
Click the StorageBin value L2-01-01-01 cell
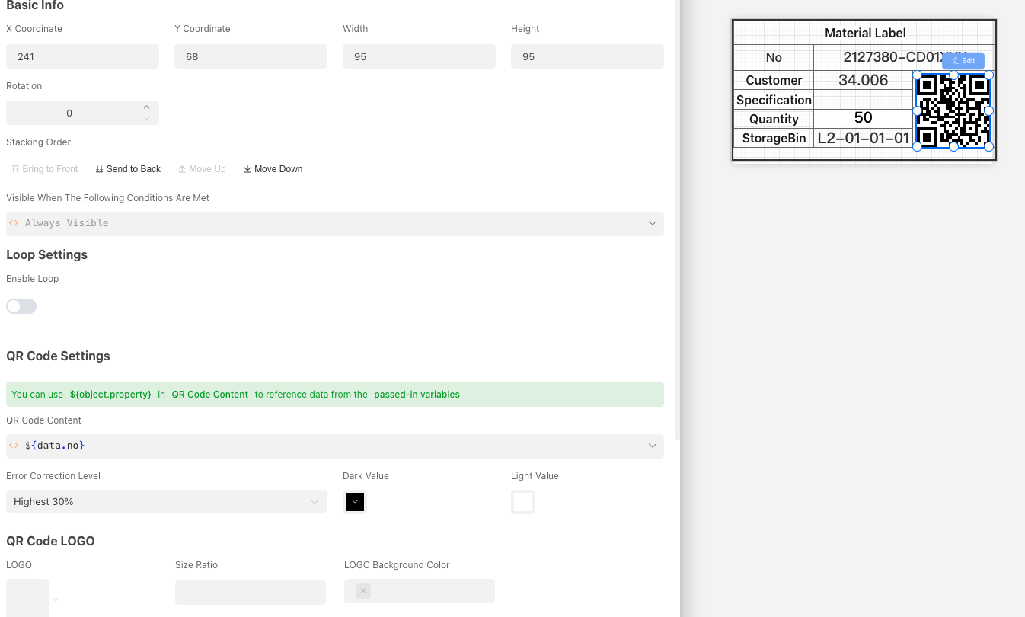tap(863, 138)
